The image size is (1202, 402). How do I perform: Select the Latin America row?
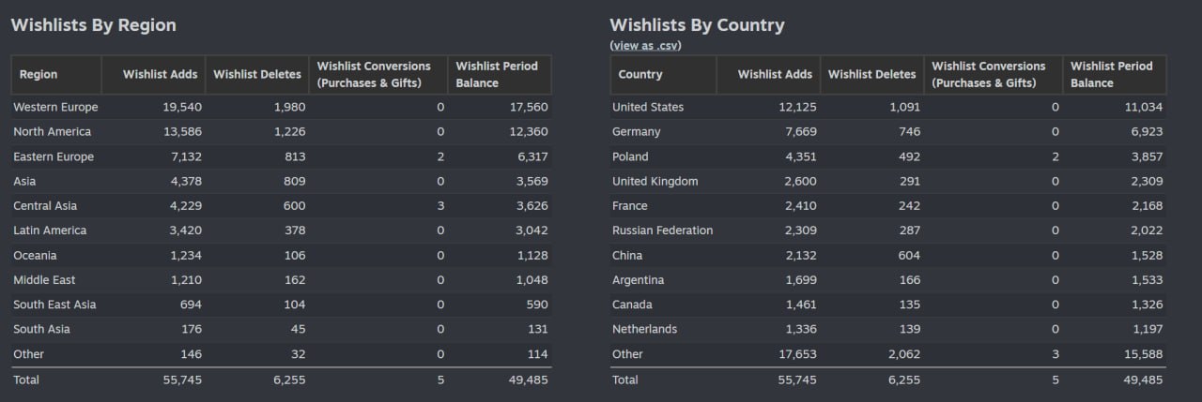[282, 231]
